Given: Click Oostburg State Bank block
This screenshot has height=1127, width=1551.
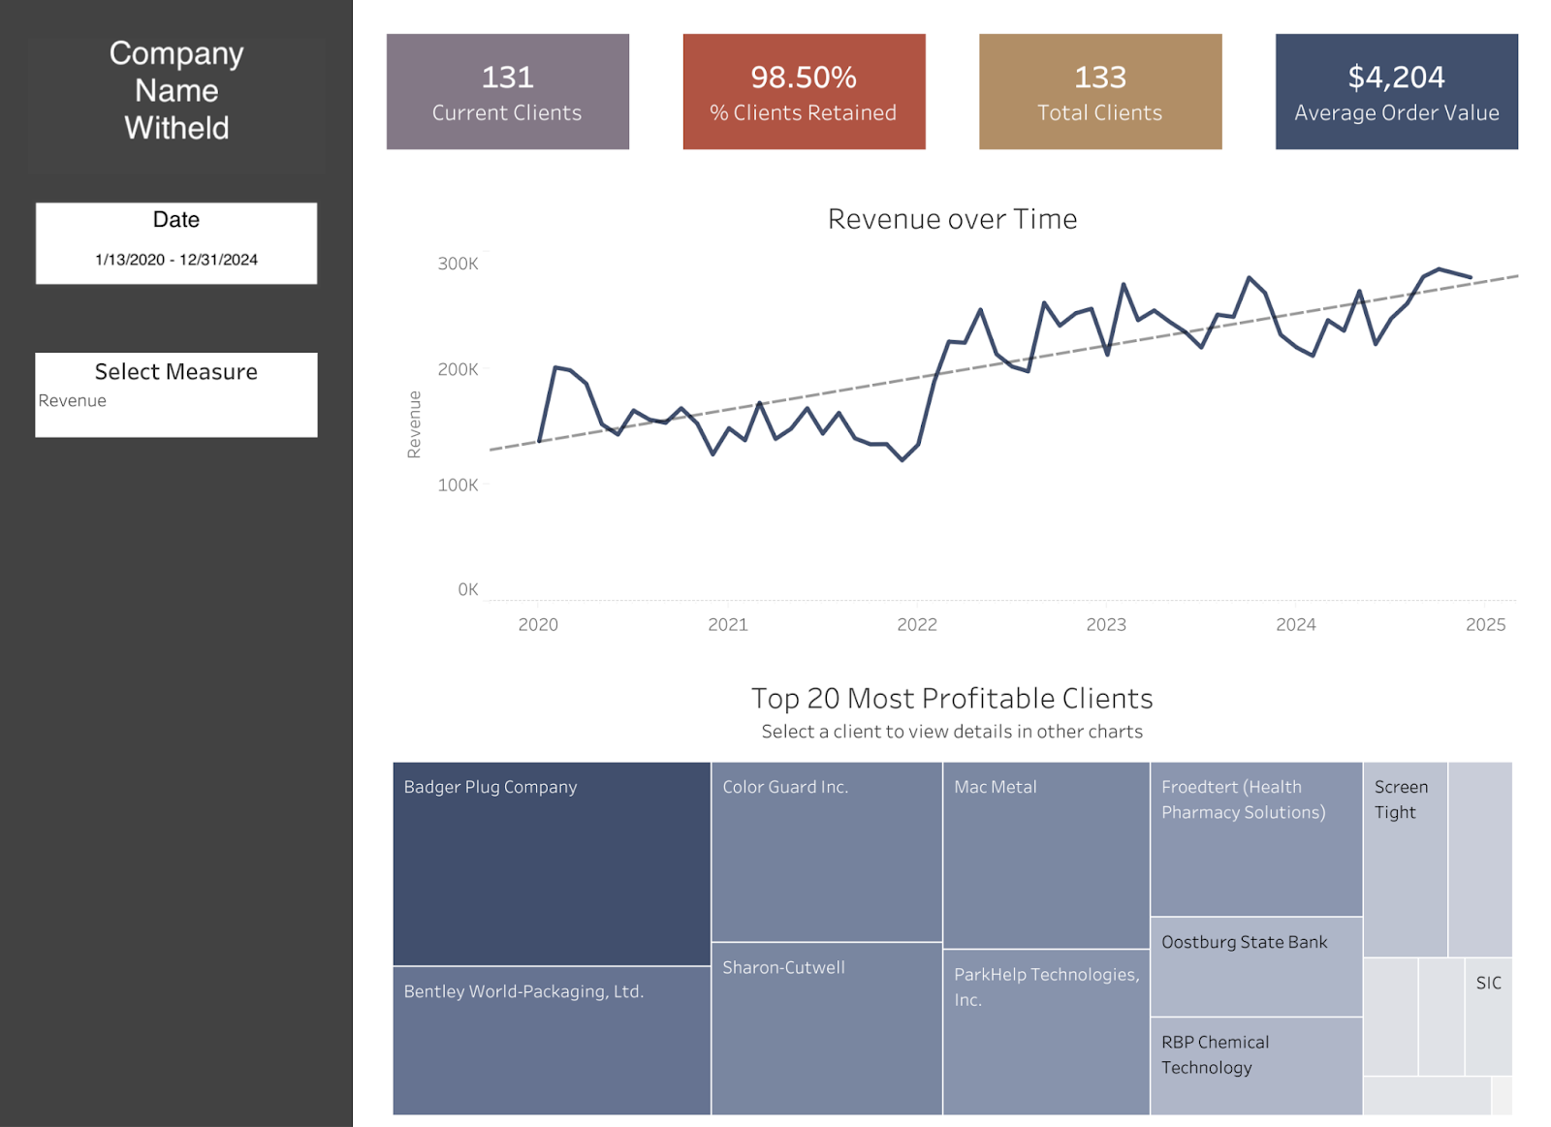Looking at the screenshot, I should (1255, 967).
